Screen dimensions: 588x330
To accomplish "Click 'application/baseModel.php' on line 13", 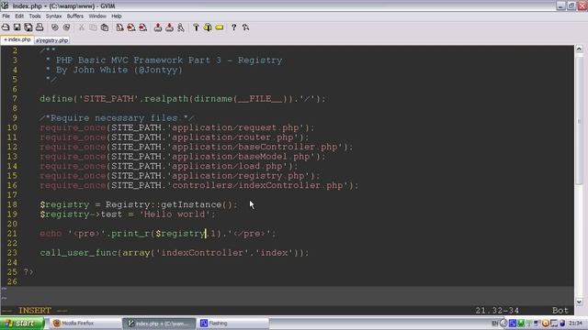I will [241, 157].
